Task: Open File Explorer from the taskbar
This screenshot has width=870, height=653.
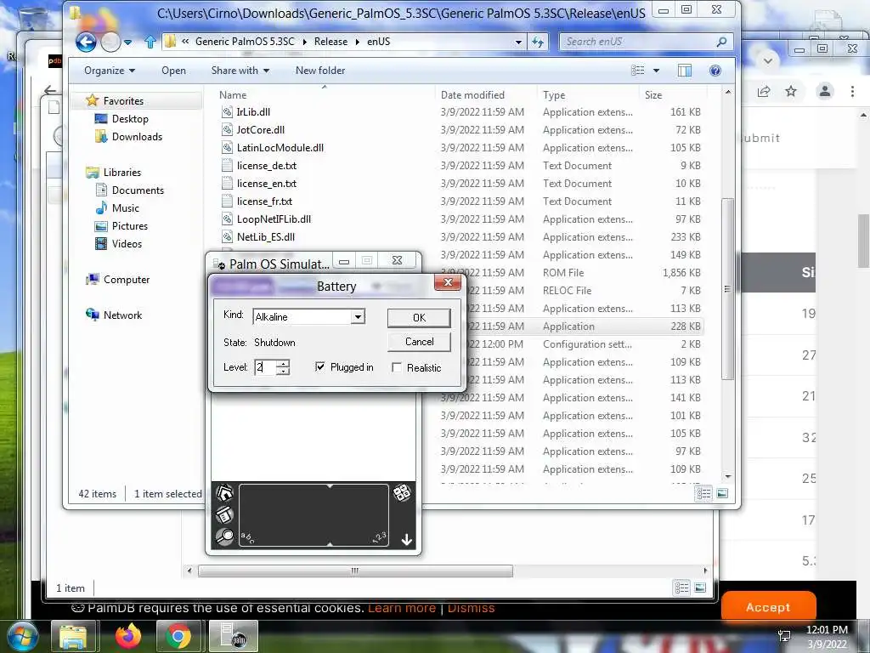Action: (x=73, y=636)
